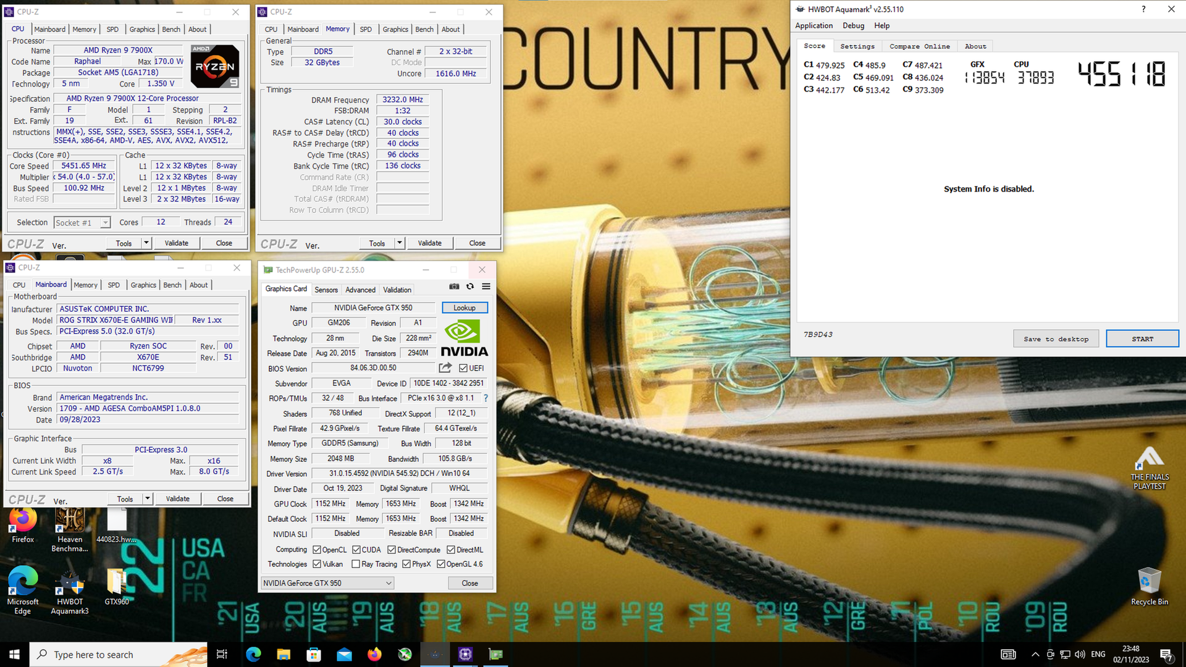Click the Bus Interface question mark icon

tap(486, 398)
